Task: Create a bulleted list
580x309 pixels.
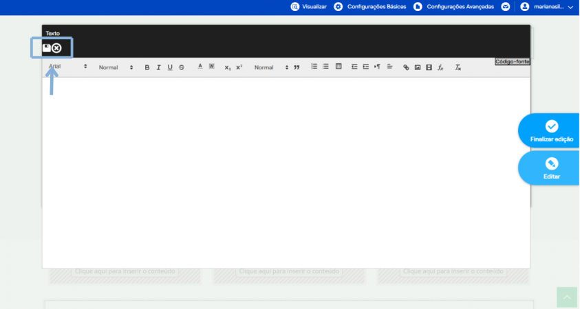Action: [325, 67]
